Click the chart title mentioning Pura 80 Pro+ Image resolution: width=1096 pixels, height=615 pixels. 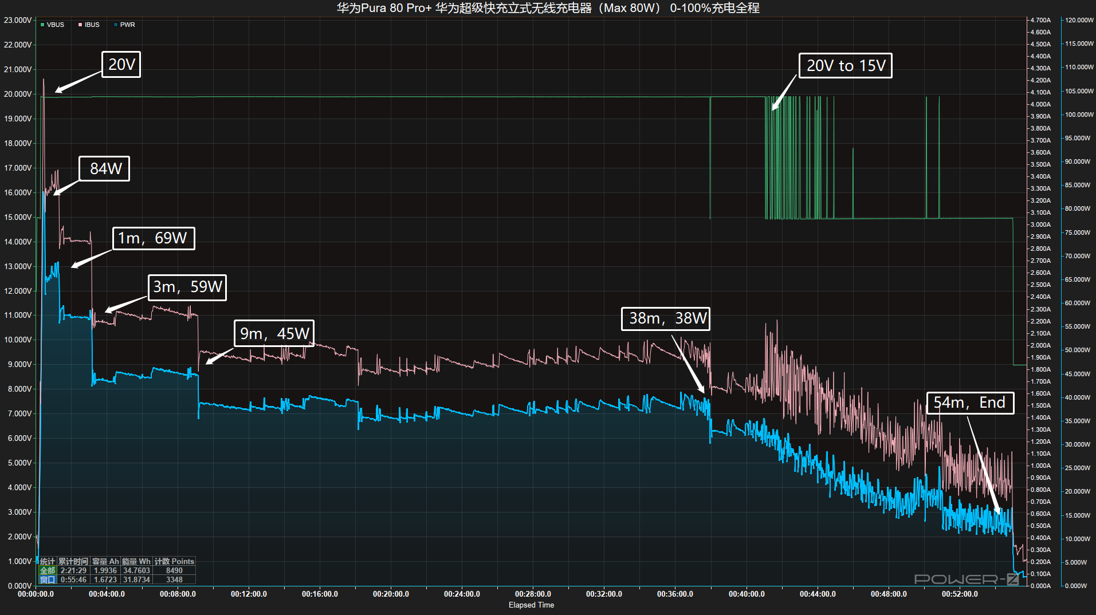click(x=548, y=8)
